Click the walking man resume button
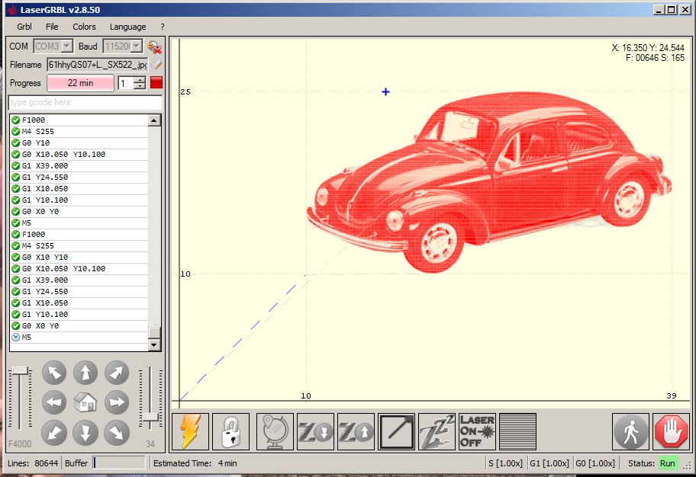Viewport: 696px width, 477px height. 630,432
